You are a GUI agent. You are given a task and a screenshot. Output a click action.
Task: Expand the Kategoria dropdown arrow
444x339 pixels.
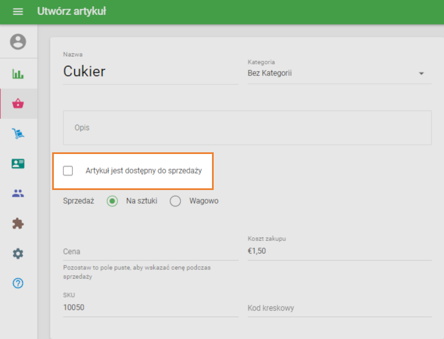(421, 74)
